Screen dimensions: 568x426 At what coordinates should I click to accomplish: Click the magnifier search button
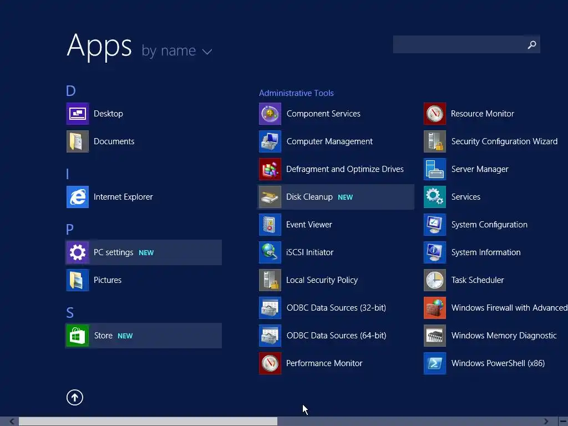532,44
